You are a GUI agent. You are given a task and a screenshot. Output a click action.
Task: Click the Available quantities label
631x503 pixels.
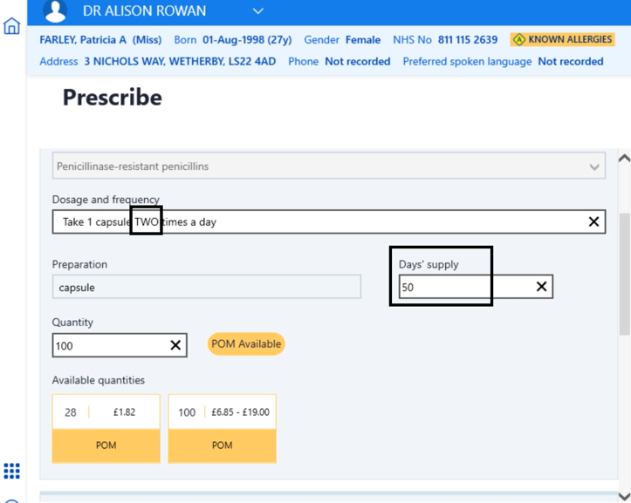click(99, 380)
